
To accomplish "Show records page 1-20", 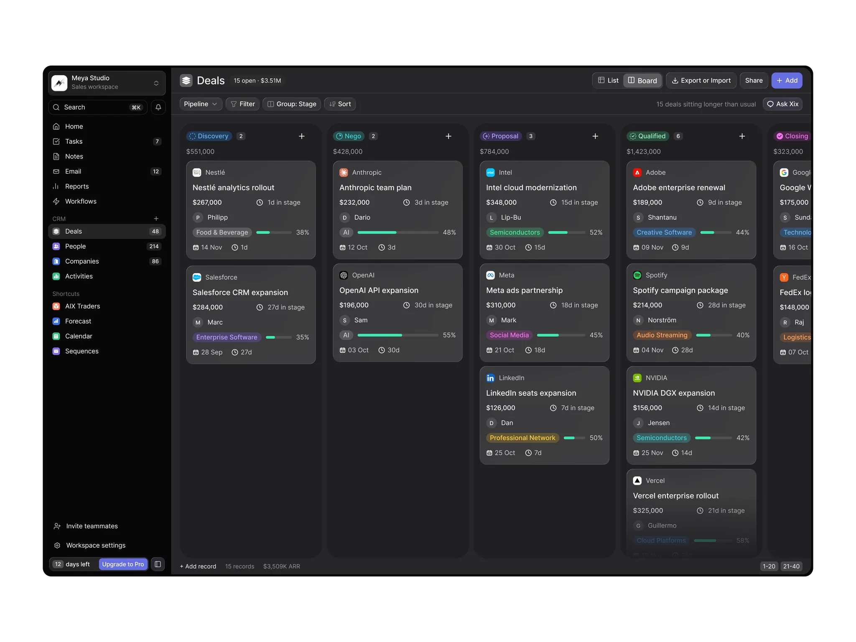I will 769,566.
